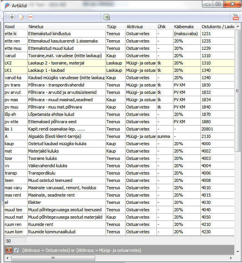Image resolution: width=242 pixels, height=263 pixels.
Task: Select the 'Tooraine,mat. varudese (mitte laokaup)' row
Action: pos(119,56)
